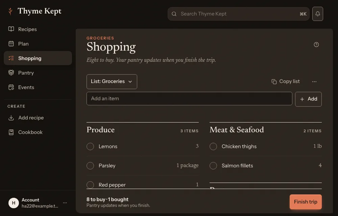The image size is (338, 216).
Task: Tick the Red pepper circle
Action: pyautogui.click(x=90, y=185)
